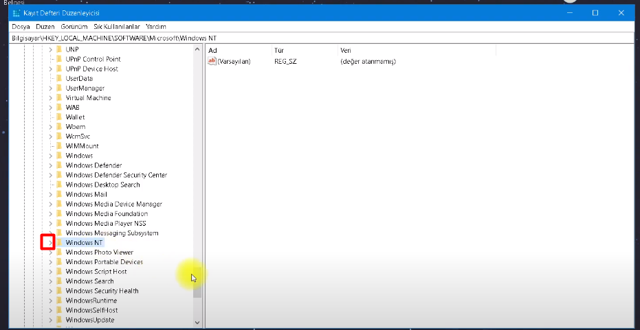Click the tree scrollbar up arrow
This screenshot has height=330, width=640.
197,49
